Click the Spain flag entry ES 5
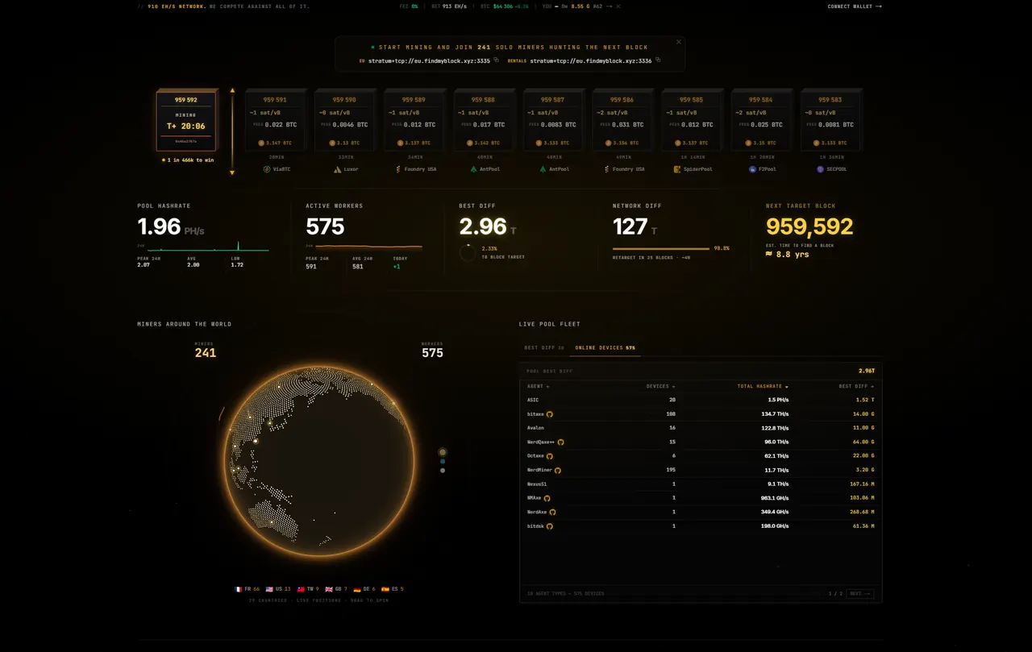The height and width of the screenshot is (652, 1032). 393,589
